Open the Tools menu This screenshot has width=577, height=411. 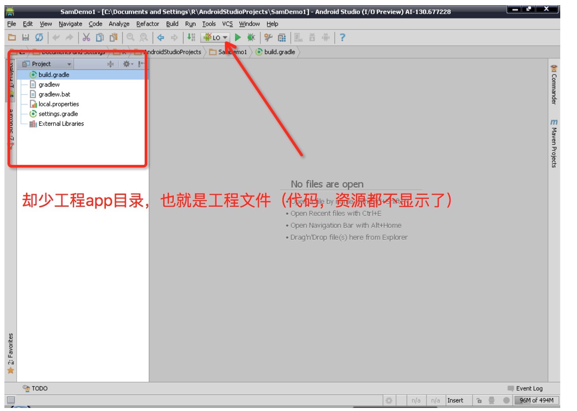209,24
